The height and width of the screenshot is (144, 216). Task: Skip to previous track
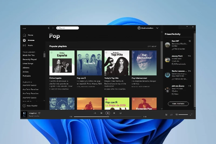coord(101,113)
